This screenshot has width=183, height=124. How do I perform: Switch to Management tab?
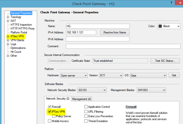point(82,99)
